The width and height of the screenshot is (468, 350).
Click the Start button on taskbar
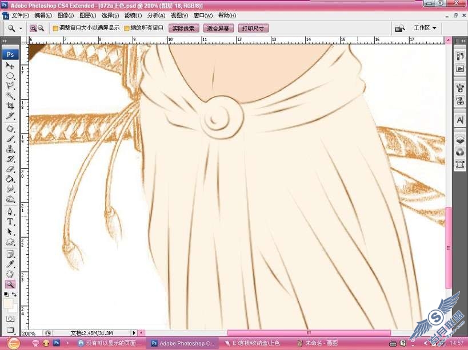coord(14,344)
